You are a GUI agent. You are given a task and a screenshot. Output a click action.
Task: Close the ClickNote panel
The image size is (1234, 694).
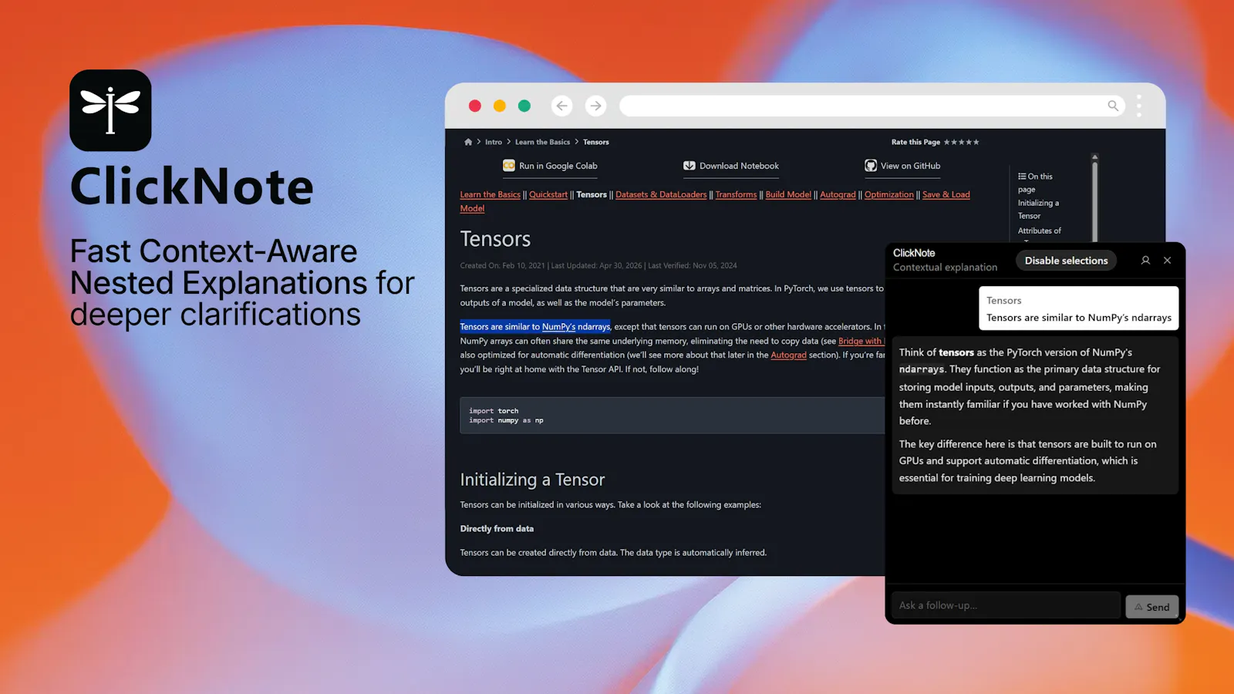(x=1168, y=261)
